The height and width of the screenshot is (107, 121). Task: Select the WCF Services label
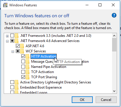(x=36, y=51)
